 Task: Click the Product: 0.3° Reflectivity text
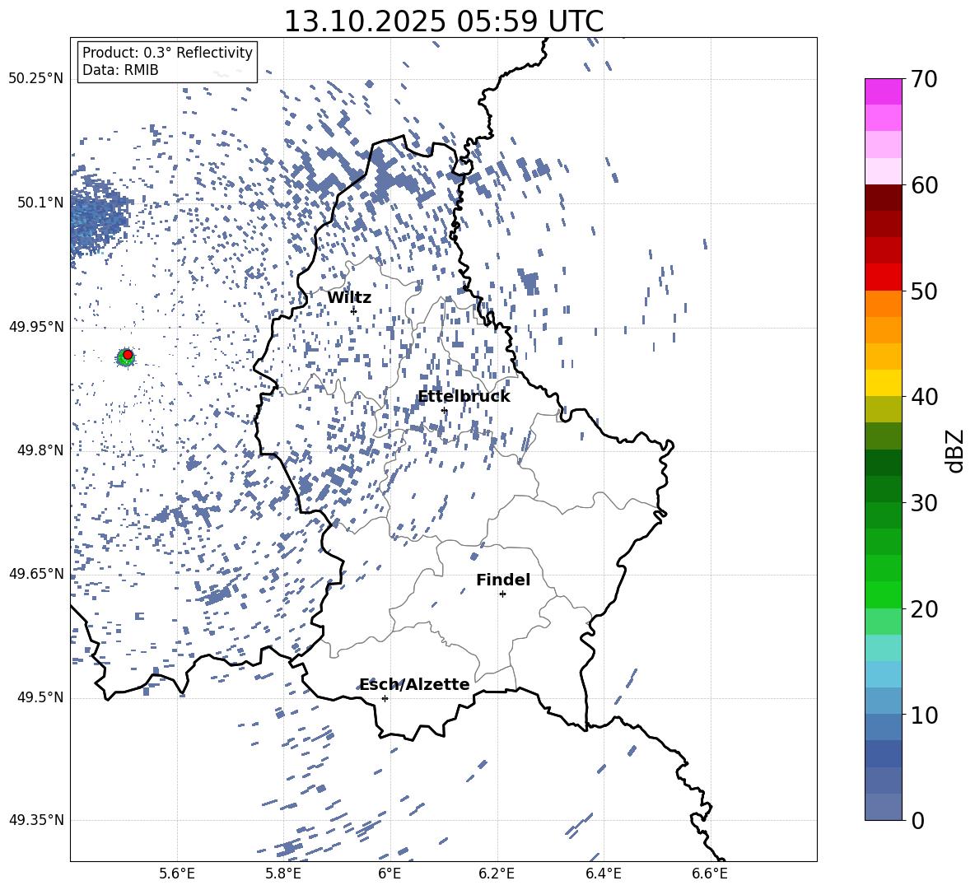167,52
